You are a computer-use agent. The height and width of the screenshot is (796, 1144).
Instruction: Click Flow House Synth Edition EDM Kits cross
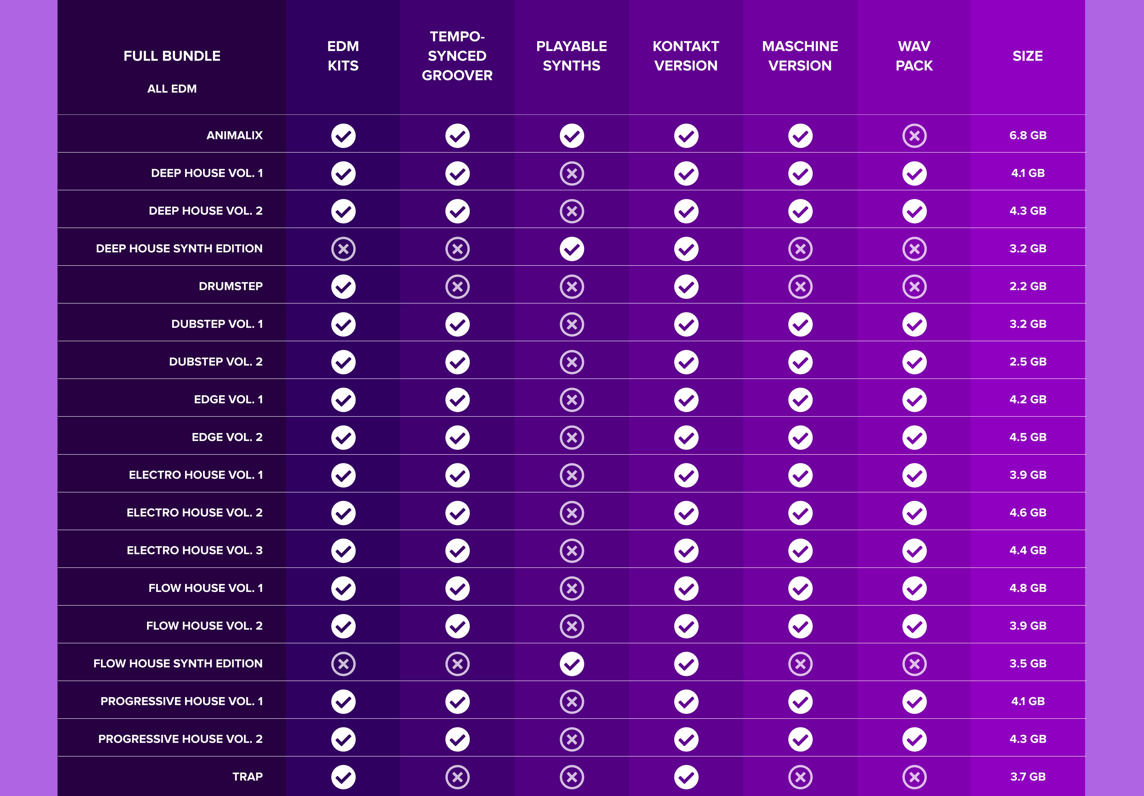343,664
